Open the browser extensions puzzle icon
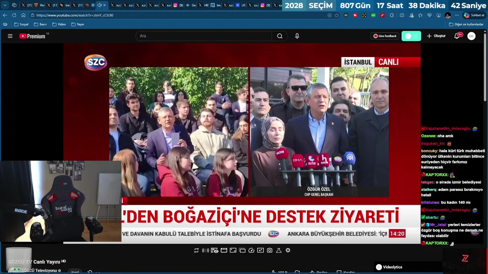488x274 pixels. [392, 15]
